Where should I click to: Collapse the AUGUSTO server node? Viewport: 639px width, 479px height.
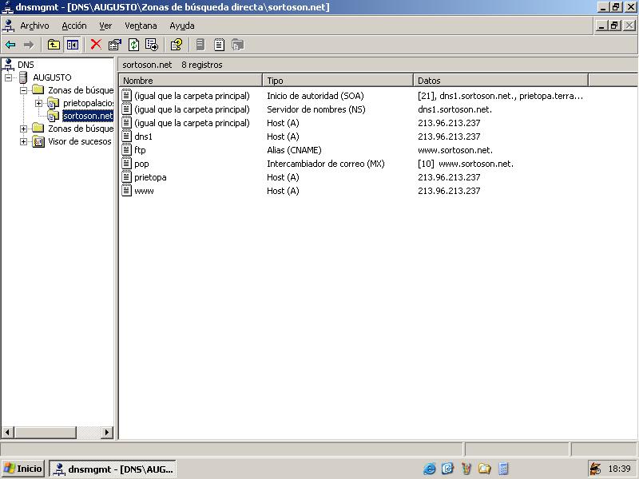pyautogui.click(x=8, y=77)
